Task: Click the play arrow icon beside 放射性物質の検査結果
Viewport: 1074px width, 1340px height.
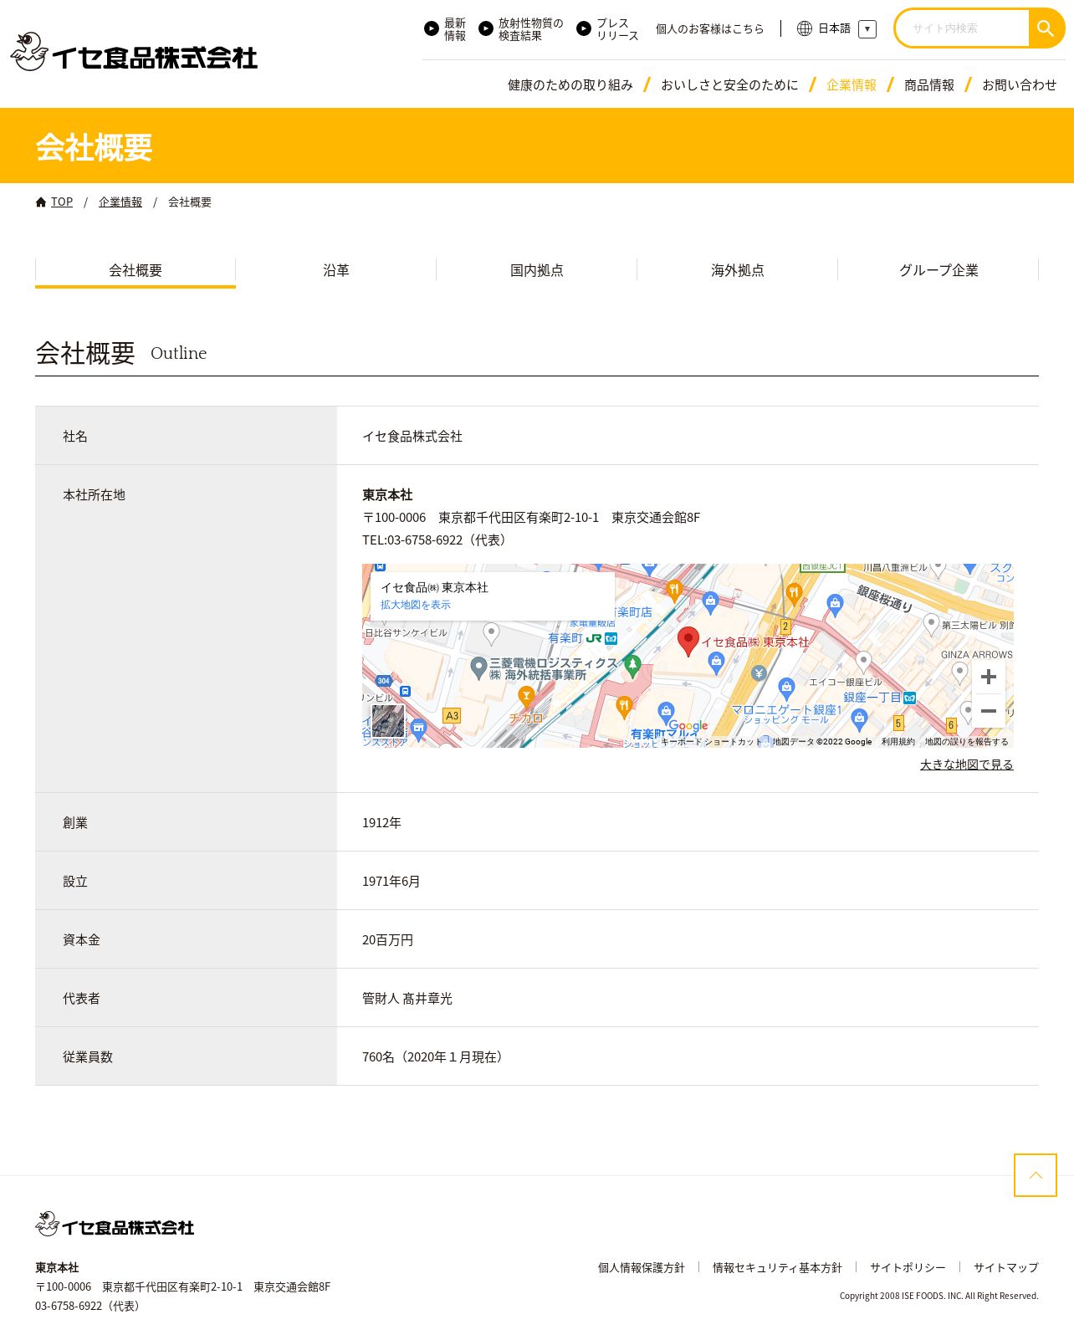Action: (x=486, y=28)
